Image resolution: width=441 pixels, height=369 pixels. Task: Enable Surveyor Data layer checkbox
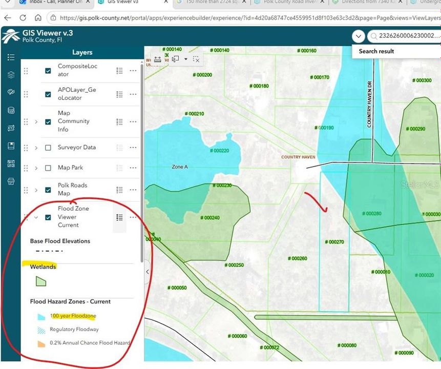click(48, 148)
